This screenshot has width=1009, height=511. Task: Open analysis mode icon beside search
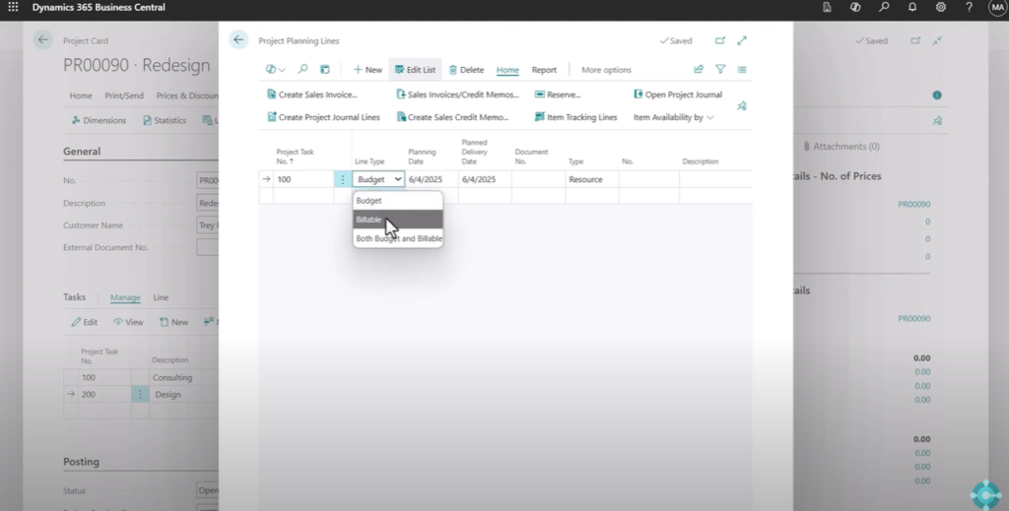pos(325,70)
